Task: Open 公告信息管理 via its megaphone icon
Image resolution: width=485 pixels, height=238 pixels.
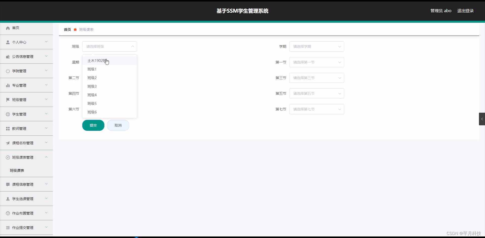Action: [x=8, y=56]
